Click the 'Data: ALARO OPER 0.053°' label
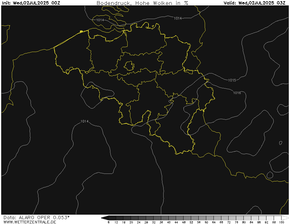290x224 pixels. tap(36, 218)
